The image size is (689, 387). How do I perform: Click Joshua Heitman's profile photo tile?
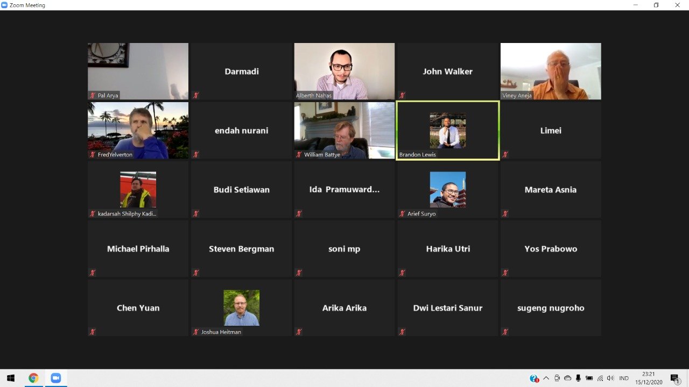tap(241, 307)
